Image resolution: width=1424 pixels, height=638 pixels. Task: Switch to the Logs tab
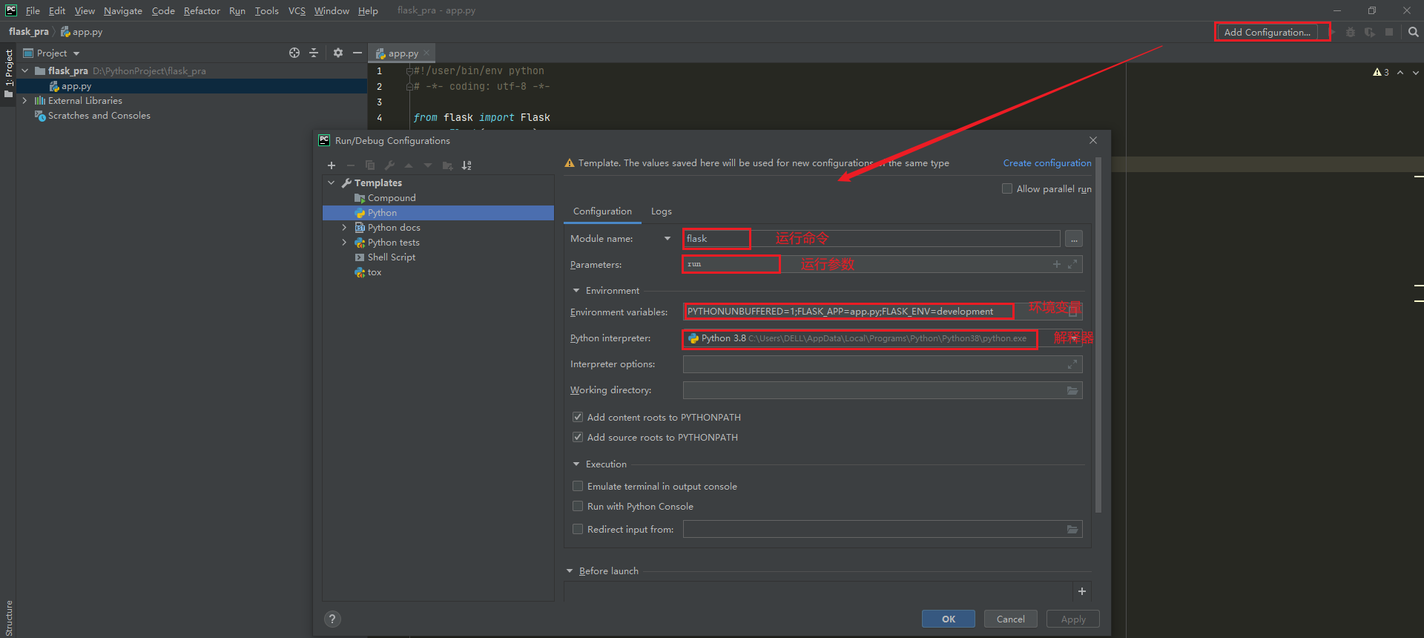tap(662, 211)
